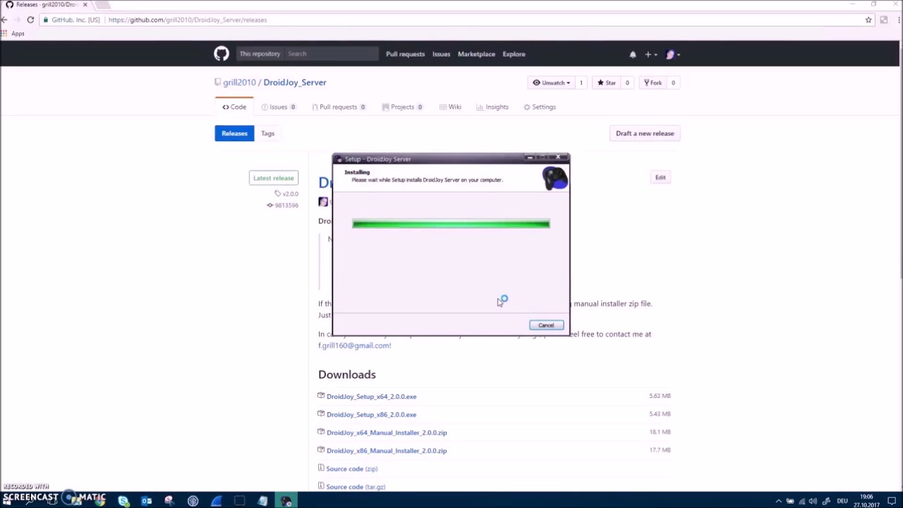Image resolution: width=903 pixels, height=508 pixels.
Task: Open the DroidJoy setup taskbar icon
Action: [x=286, y=501]
